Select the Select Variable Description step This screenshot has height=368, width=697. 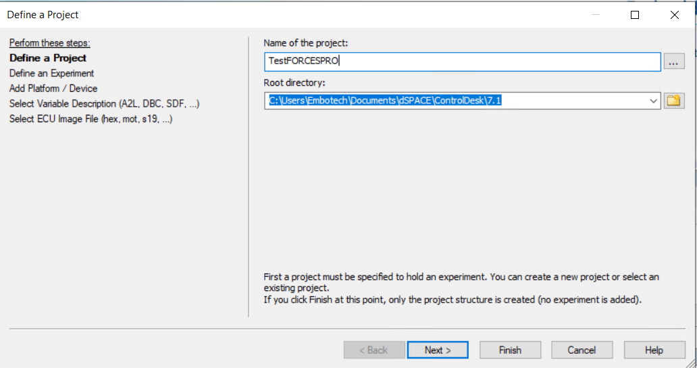point(104,103)
